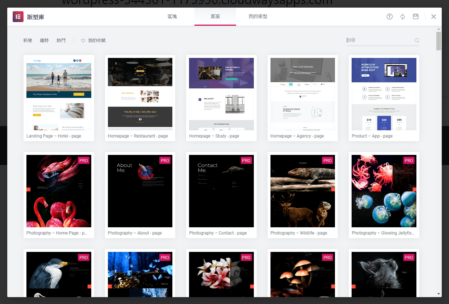Click PRO badge on Photography Home Page
The height and width of the screenshot is (304, 449).
(x=84, y=160)
